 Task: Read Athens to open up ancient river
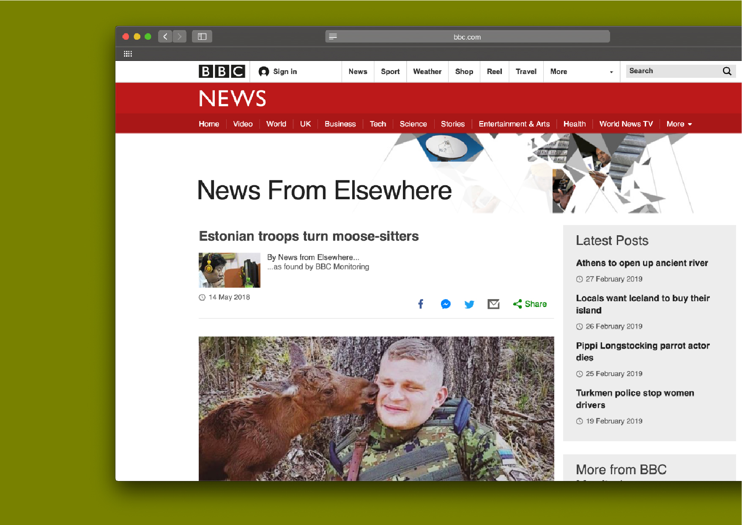(x=642, y=263)
